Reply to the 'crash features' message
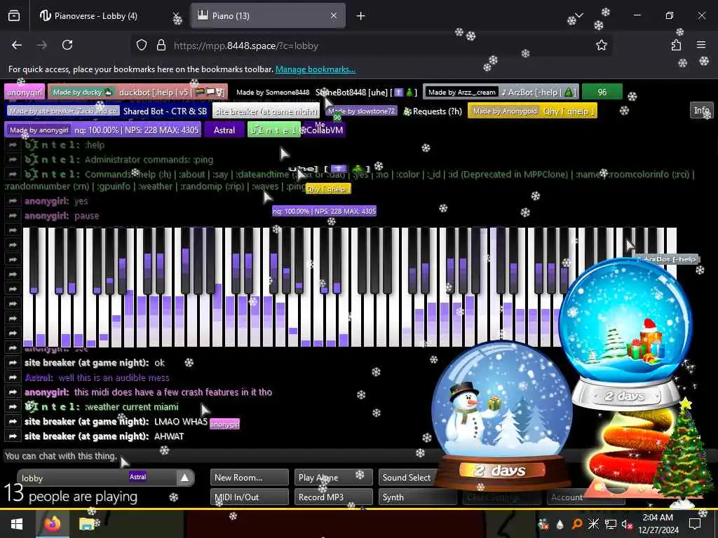The width and height of the screenshot is (718, 538). pyautogui.click(x=13, y=392)
